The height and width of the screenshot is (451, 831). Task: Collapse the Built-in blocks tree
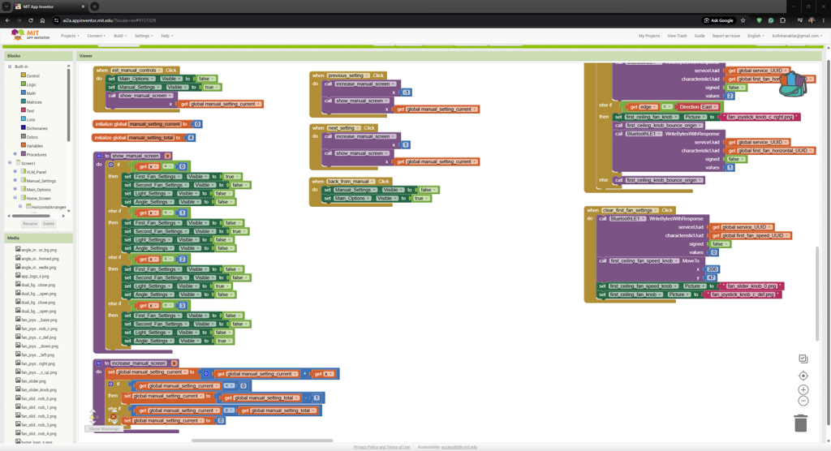(10, 67)
